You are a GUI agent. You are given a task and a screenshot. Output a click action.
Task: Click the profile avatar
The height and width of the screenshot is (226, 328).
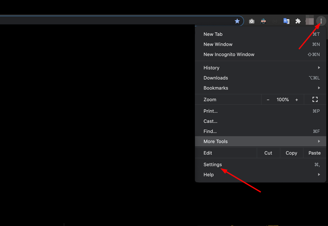[x=310, y=21]
